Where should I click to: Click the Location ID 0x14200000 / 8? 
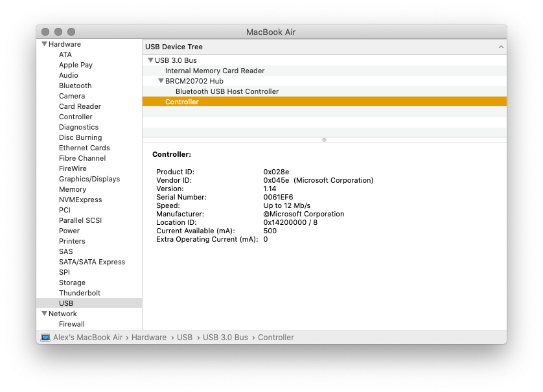tap(290, 222)
